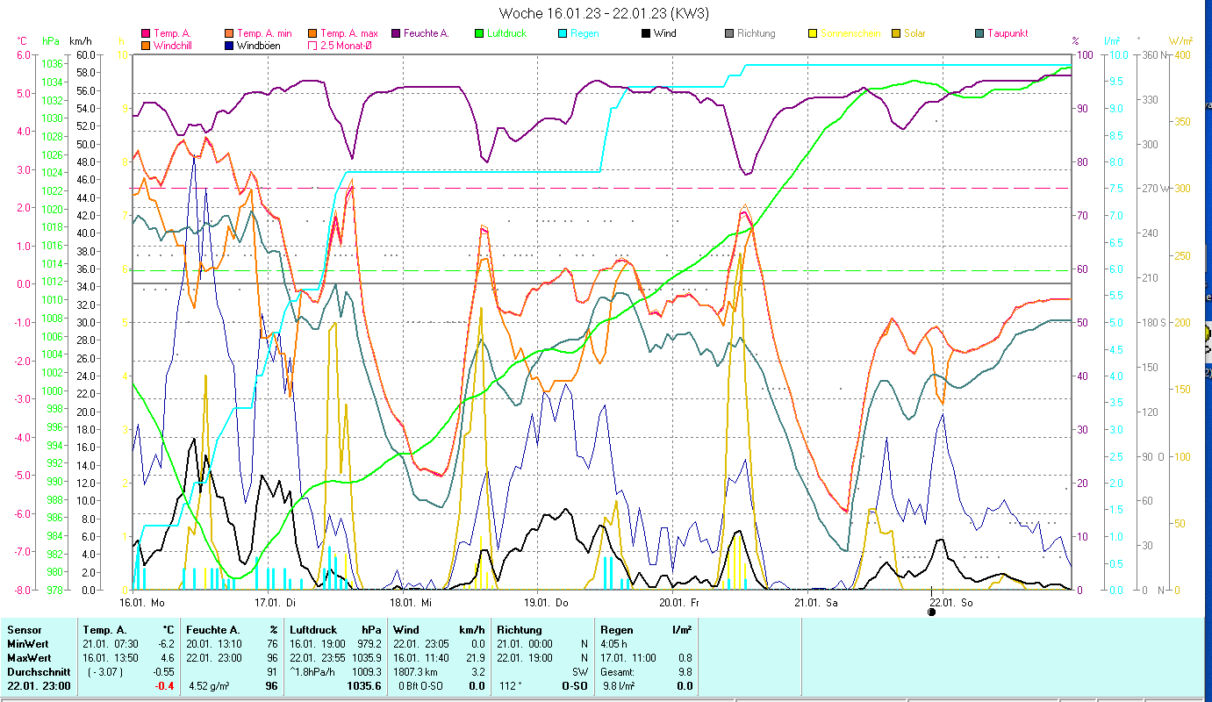Pick the dark teal Taupunkt legend swatch

coord(979,33)
